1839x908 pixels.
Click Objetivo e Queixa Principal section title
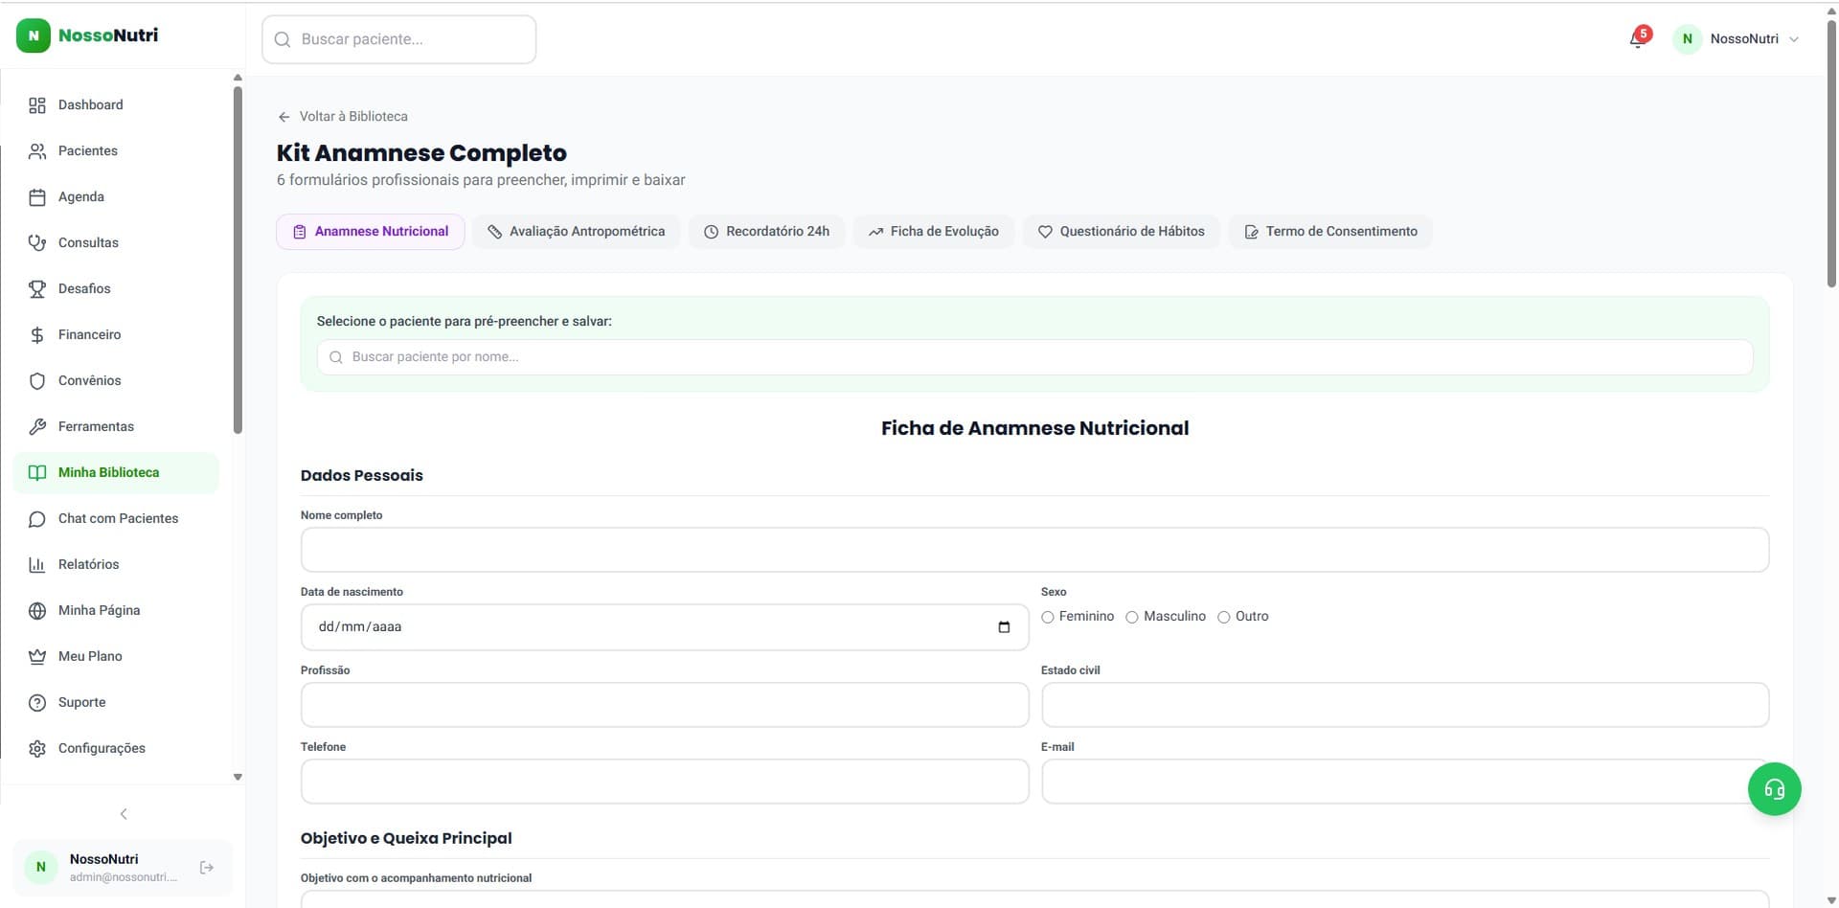(406, 839)
